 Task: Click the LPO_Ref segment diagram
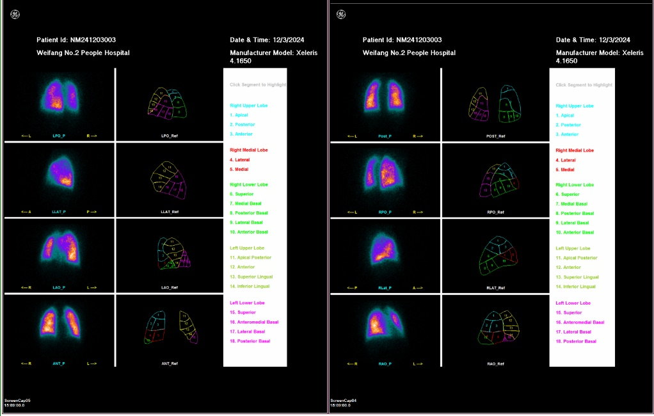click(168, 103)
